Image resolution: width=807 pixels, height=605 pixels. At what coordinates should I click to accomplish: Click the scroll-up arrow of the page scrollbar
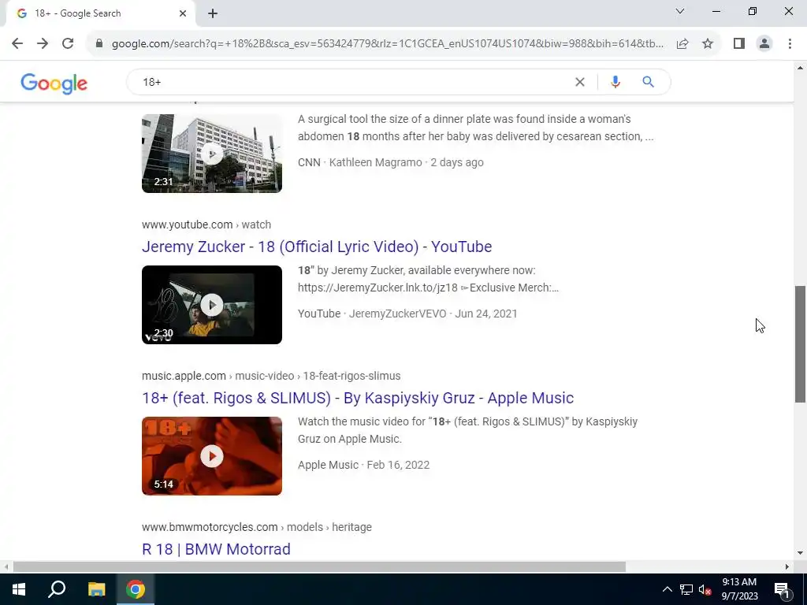click(801, 68)
